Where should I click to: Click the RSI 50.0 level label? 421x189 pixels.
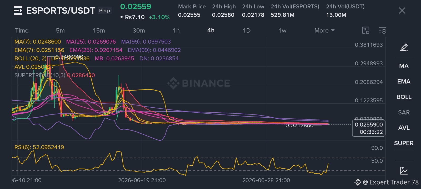pos(377,161)
